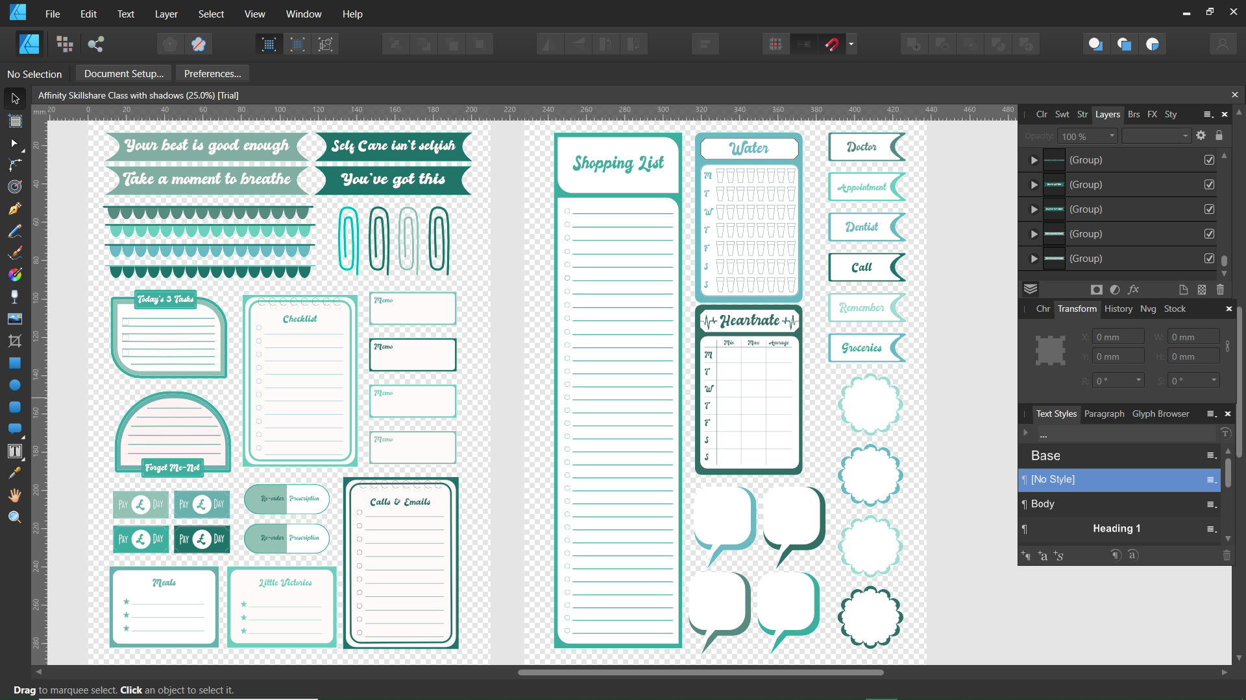Select the Rectangle shape tool
This screenshot has height=700, width=1246.
click(x=15, y=363)
